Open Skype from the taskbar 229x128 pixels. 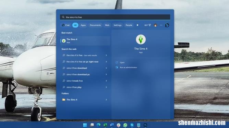point(132,125)
